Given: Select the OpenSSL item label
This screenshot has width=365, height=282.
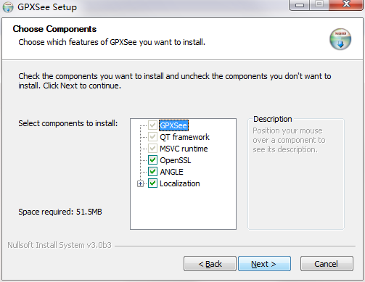Looking at the screenshot, I should coord(176,160).
